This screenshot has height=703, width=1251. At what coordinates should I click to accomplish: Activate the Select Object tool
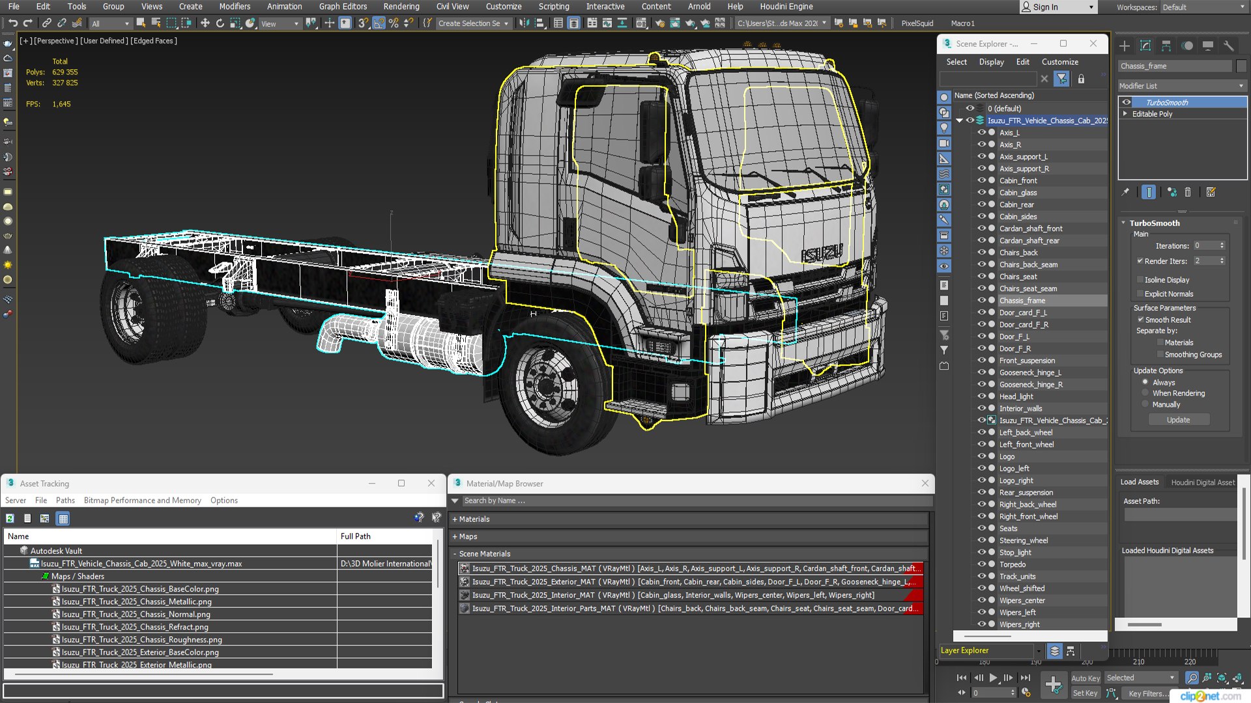pyautogui.click(x=141, y=23)
